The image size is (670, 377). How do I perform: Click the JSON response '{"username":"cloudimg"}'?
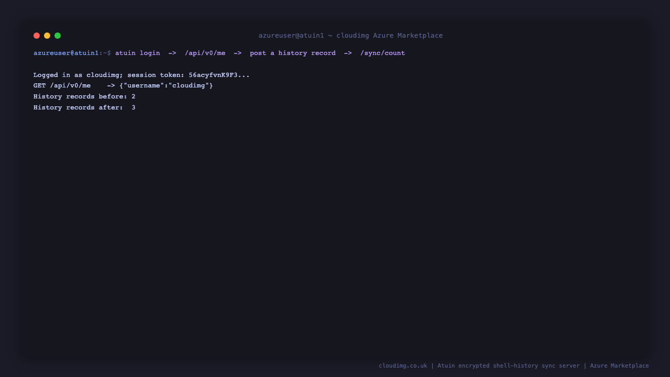pyautogui.click(x=166, y=86)
